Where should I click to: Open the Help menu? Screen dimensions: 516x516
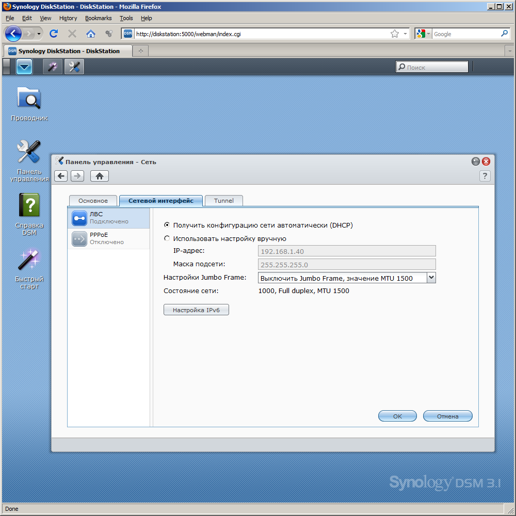click(147, 18)
